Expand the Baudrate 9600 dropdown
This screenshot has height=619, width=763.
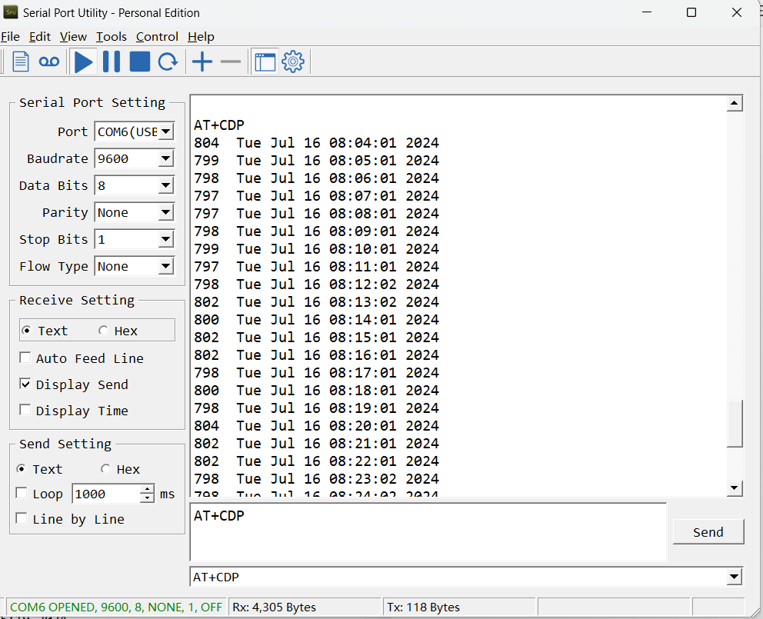point(166,158)
